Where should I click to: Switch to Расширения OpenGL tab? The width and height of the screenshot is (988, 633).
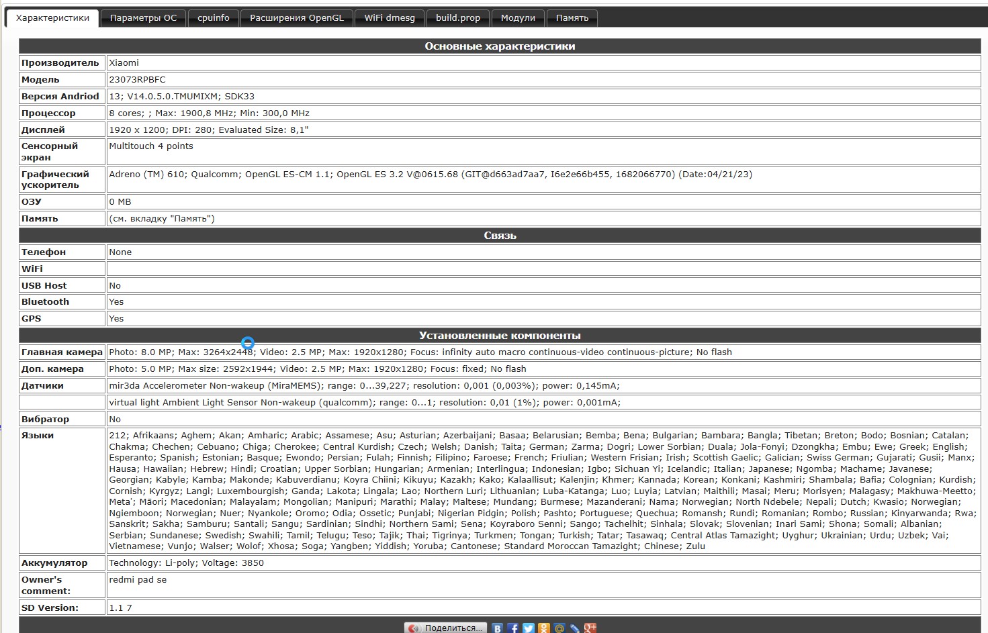tap(297, 18)
